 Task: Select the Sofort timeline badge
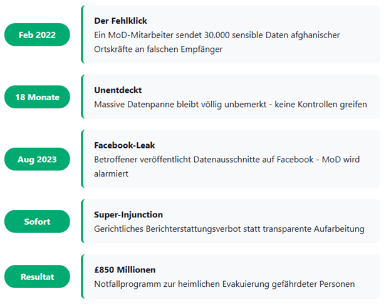(x=37, y=221)
